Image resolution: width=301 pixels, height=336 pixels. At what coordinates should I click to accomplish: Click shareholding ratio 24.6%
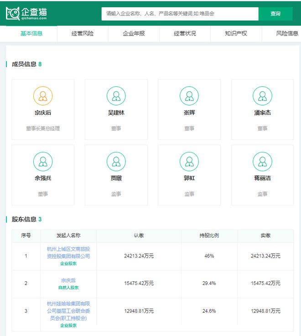[x=209, y=311]
